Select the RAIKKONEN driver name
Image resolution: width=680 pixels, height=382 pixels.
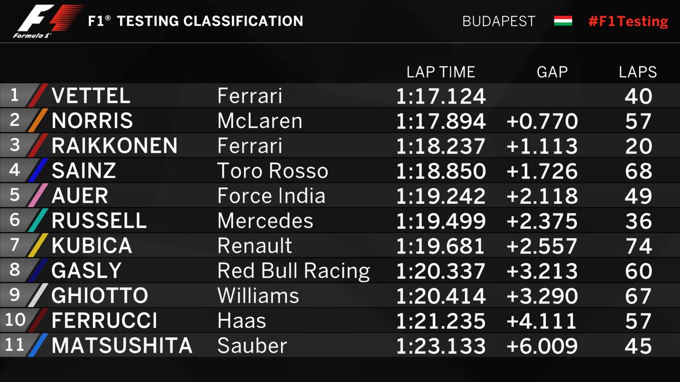114,146
